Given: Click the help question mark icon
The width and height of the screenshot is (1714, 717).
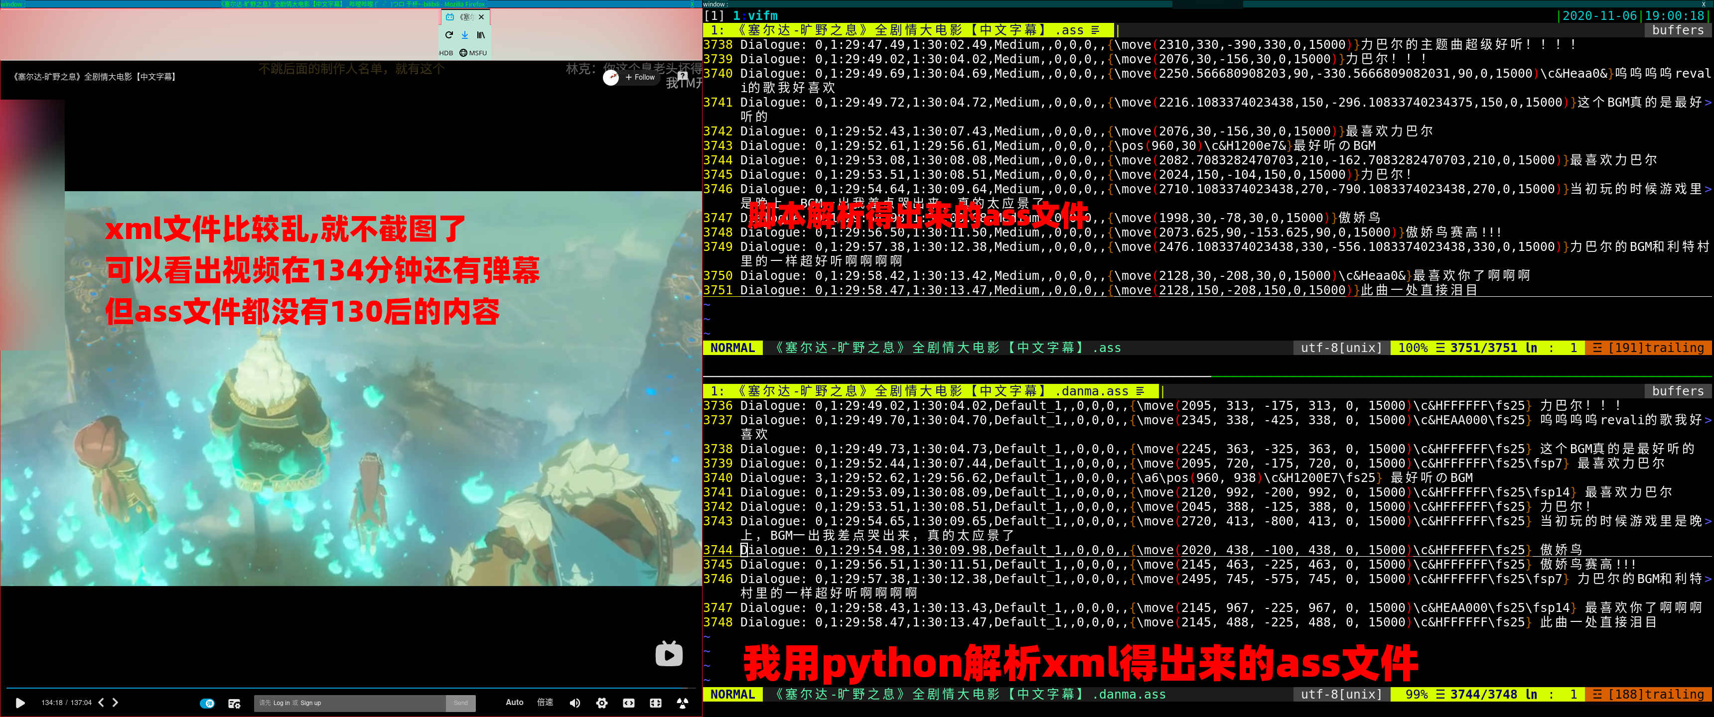Looking at the screenshot, I should 682,76.
